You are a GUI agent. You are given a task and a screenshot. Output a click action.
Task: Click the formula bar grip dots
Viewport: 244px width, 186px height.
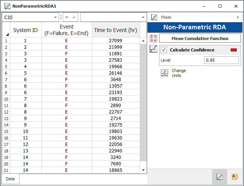[61, 17]
